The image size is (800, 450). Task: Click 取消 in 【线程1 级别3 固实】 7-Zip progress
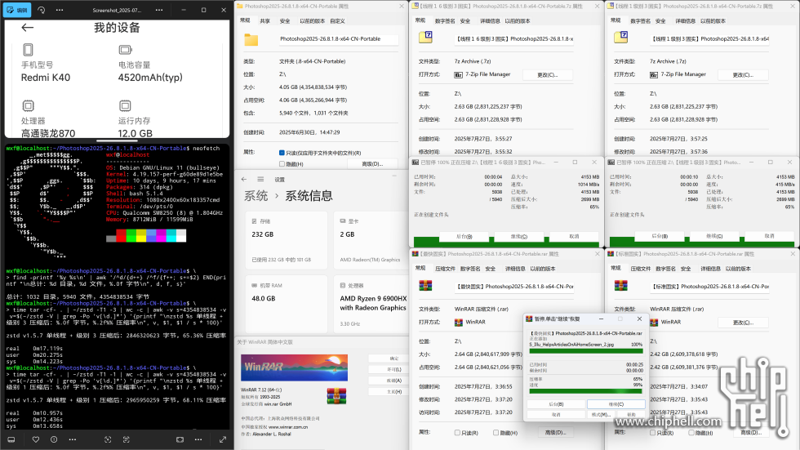[x=769, y=236]
